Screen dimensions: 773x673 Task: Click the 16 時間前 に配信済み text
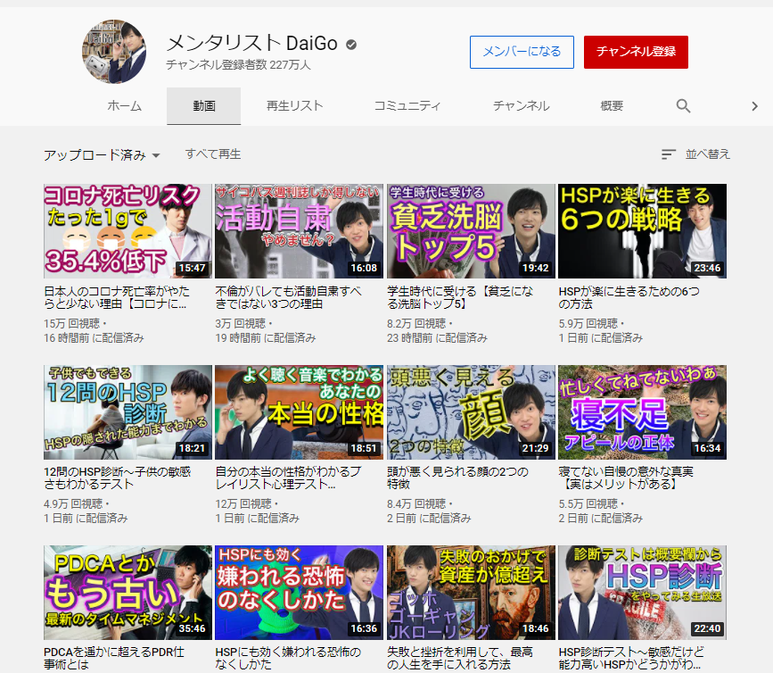click(94, 338)
